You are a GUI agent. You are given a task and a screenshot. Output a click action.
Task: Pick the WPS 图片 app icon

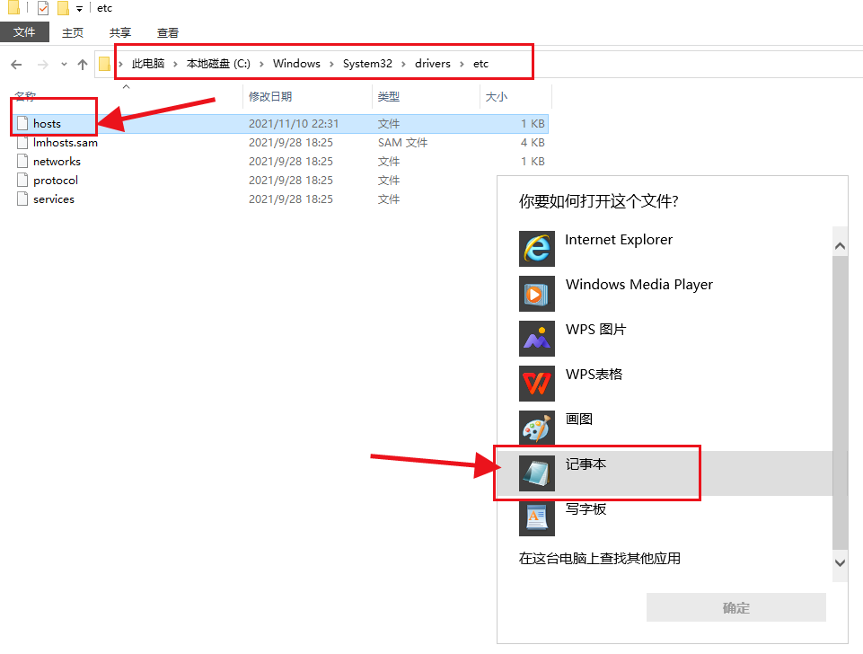pos(537,339)
